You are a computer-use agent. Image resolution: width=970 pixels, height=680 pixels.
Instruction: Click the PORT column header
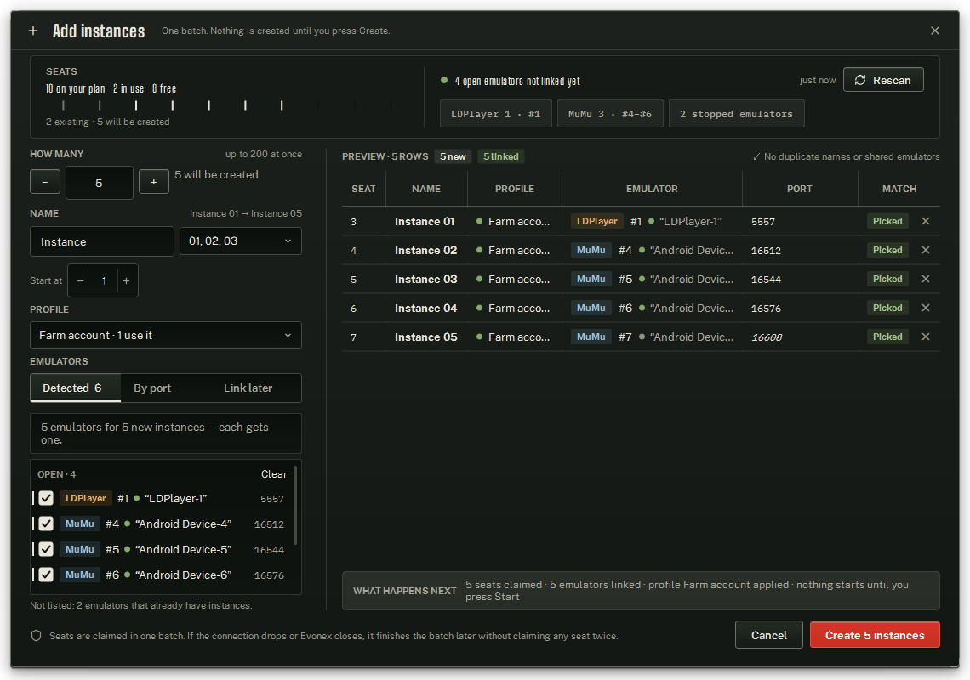click(799, 189)
